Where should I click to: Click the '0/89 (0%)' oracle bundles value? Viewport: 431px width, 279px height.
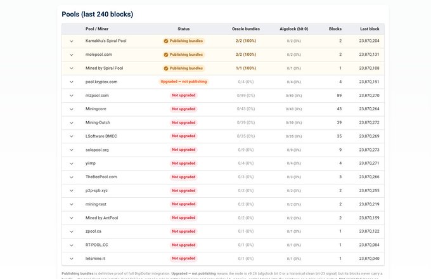click(246, 96)
